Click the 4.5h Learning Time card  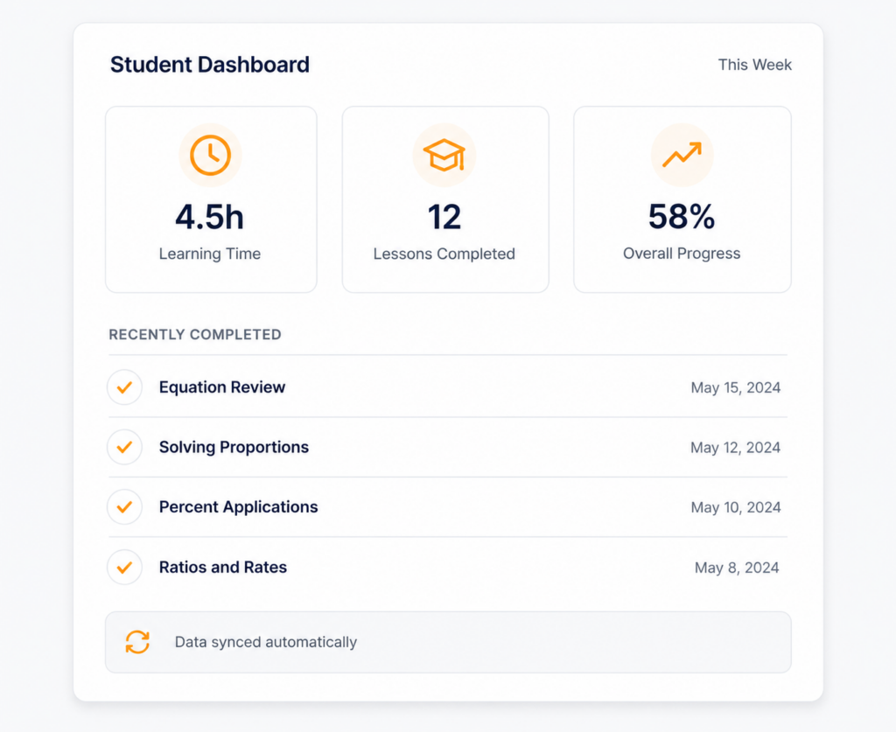tap(211, 199)
